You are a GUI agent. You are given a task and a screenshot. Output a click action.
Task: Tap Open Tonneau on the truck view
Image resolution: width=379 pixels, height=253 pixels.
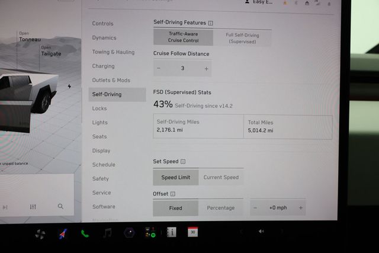point(30,37)
